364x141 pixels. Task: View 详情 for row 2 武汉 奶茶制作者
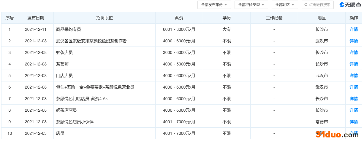[x=353, y=41]
